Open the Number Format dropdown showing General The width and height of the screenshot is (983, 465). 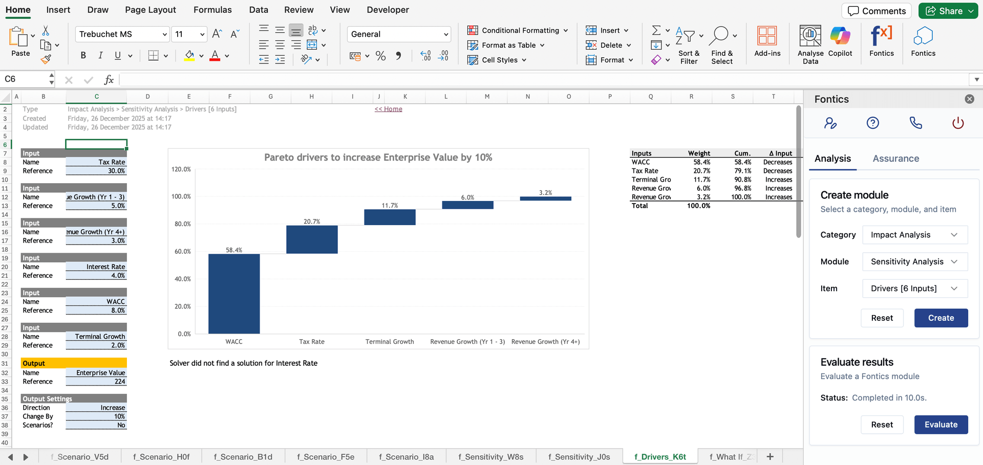[x=399, y=34]
